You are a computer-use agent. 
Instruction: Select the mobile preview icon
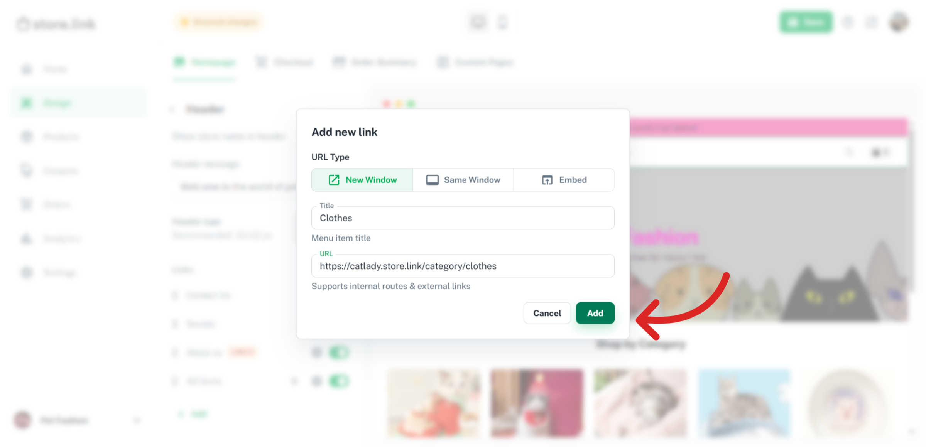tap(502, 22)
